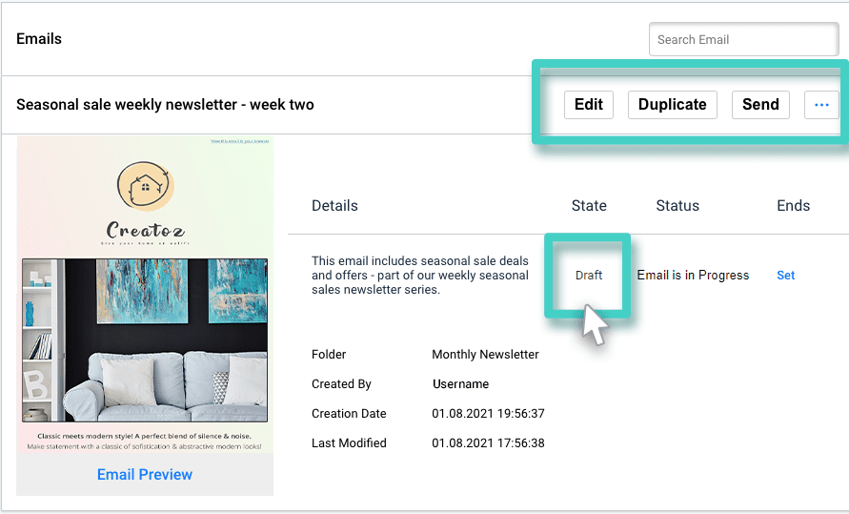
Task: Click the Status column header
Action: (x=677, y=206)
